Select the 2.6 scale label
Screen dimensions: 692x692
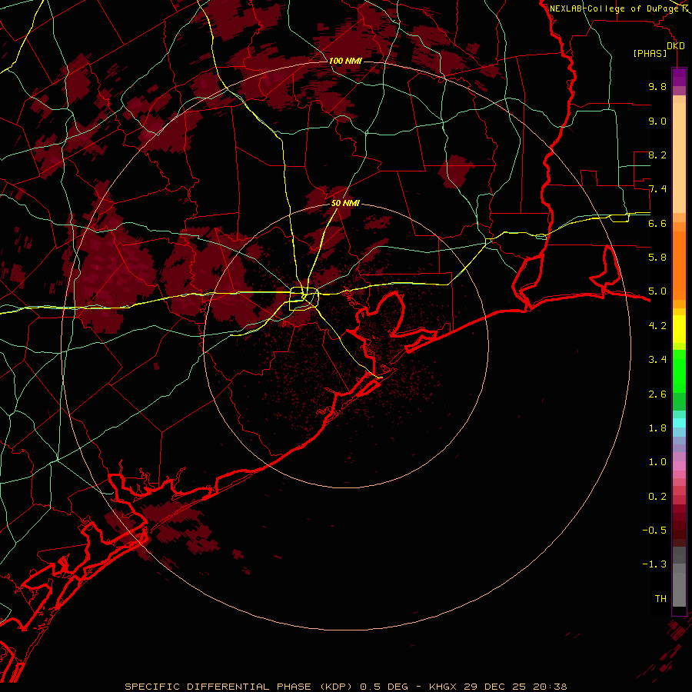coord(657,394)
